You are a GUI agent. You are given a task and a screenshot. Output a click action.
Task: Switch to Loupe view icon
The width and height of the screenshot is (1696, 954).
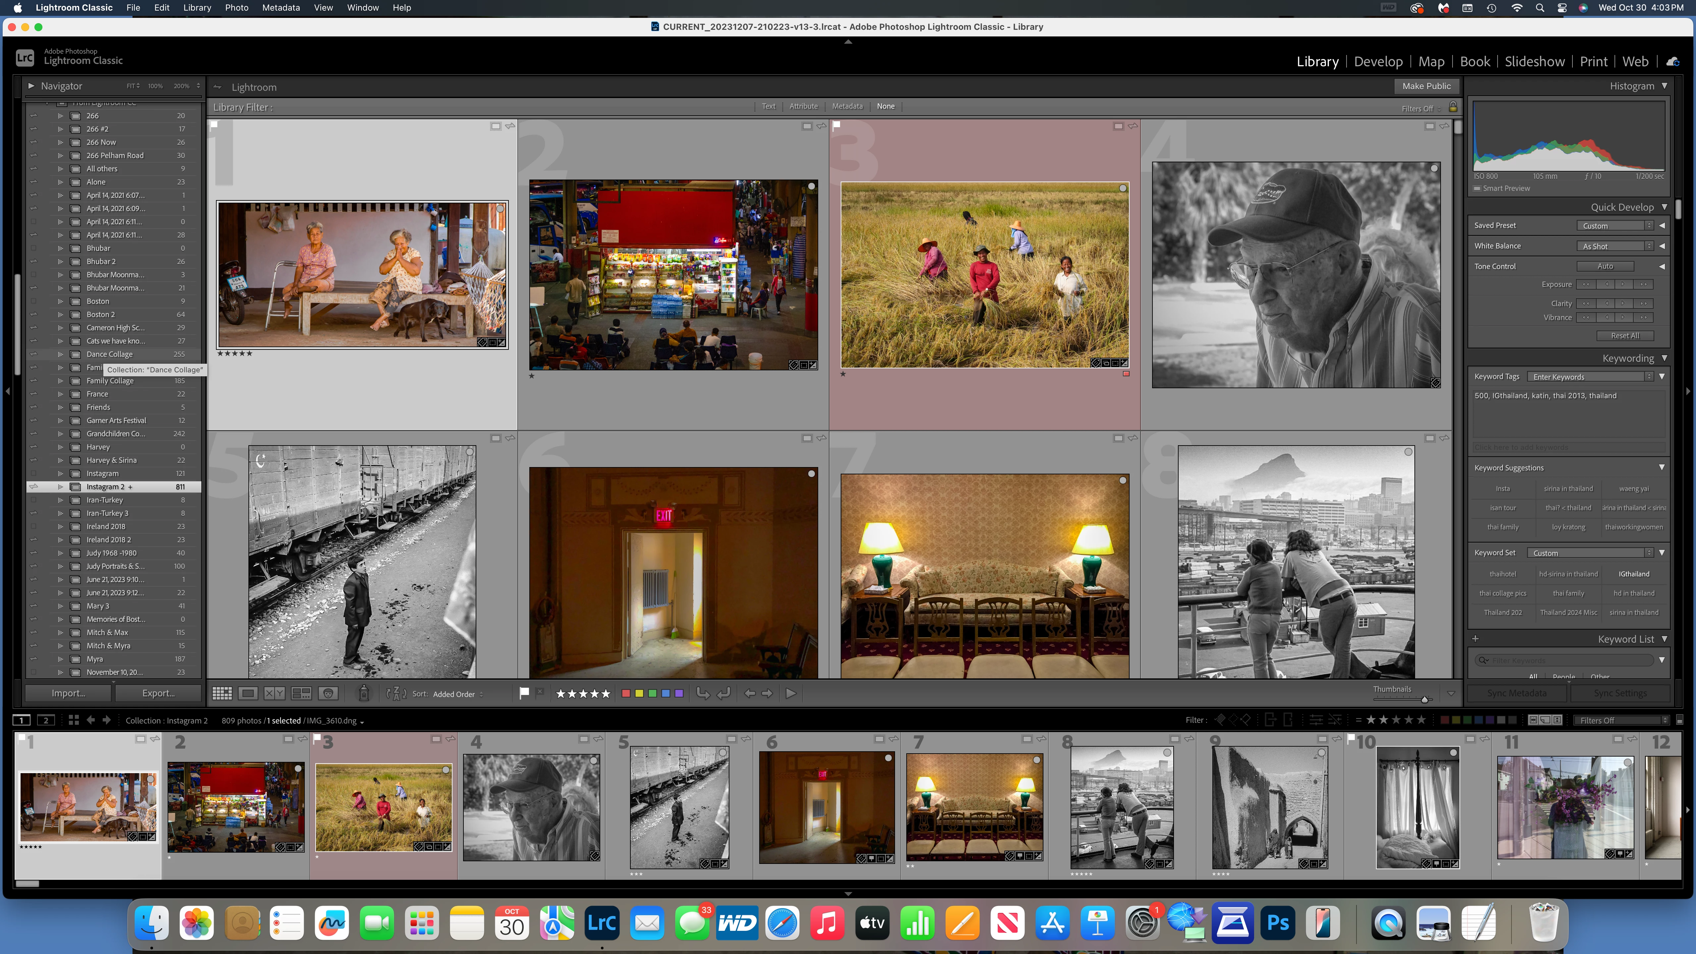pyautogui.click(x=248, y=693)
